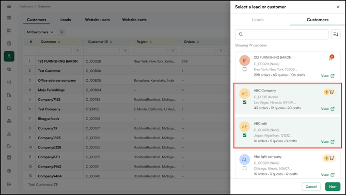Uncheck the ABC Company checkbox
Image resolution: width=346 pixels, height=195 pixels.
tap(244, 102)
